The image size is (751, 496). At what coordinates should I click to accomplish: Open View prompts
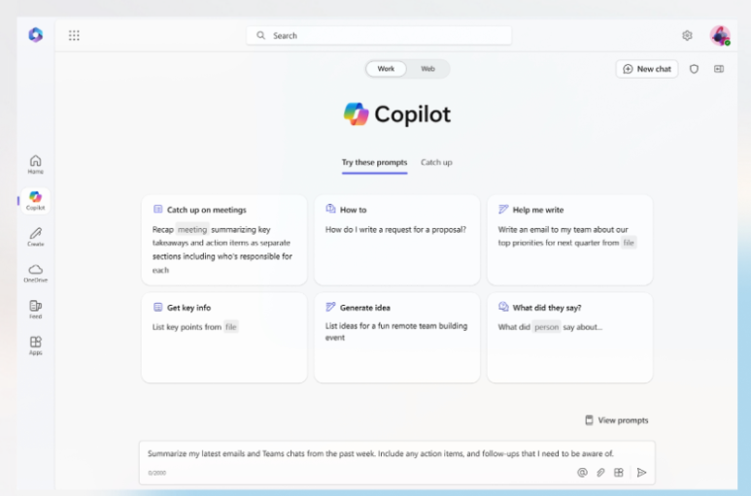pos(617,420)
